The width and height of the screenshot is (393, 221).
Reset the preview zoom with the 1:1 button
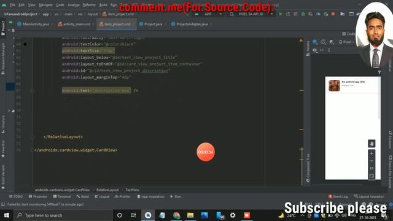[372, 168]
